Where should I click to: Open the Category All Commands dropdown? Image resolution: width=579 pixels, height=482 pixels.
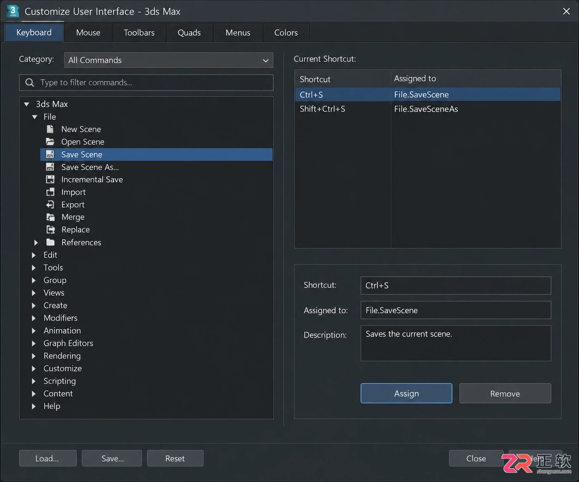169,60
